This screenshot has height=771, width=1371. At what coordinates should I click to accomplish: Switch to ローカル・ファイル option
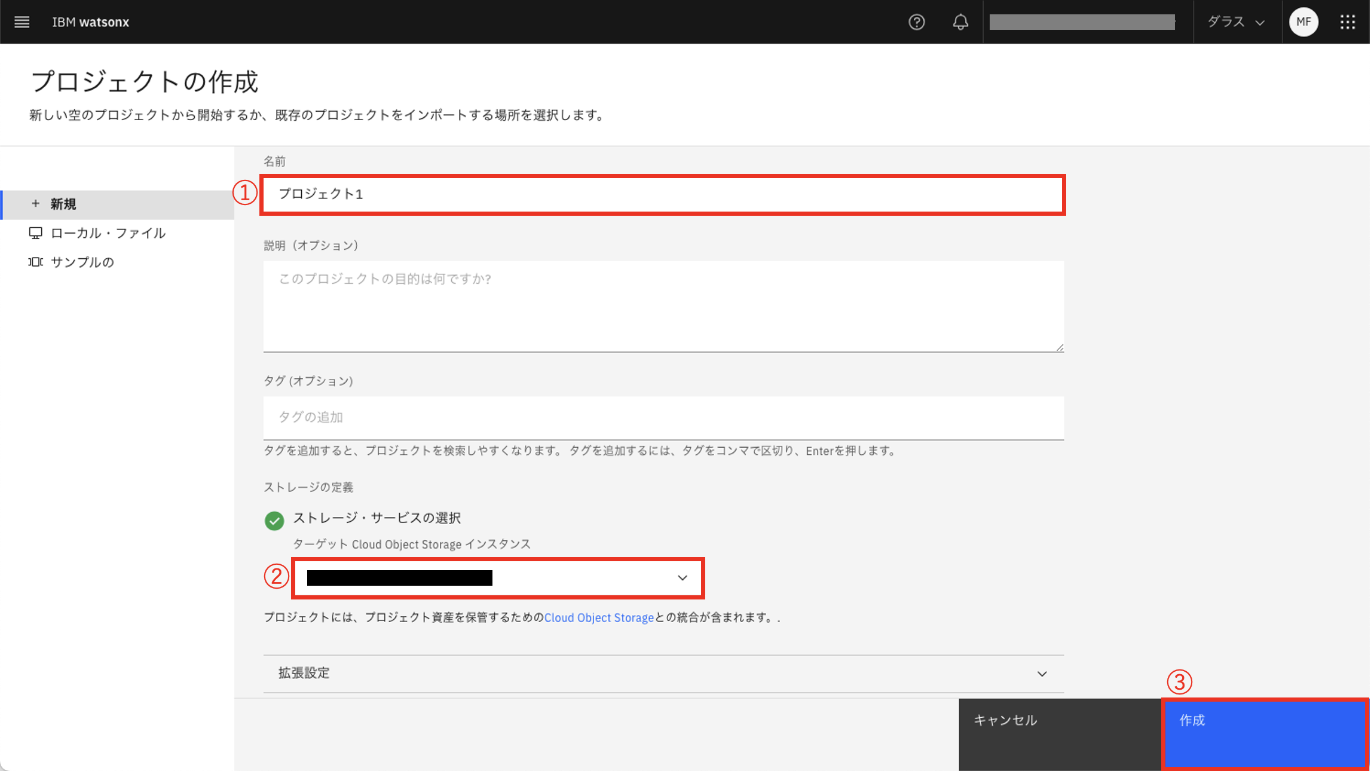tap(108, 233)
